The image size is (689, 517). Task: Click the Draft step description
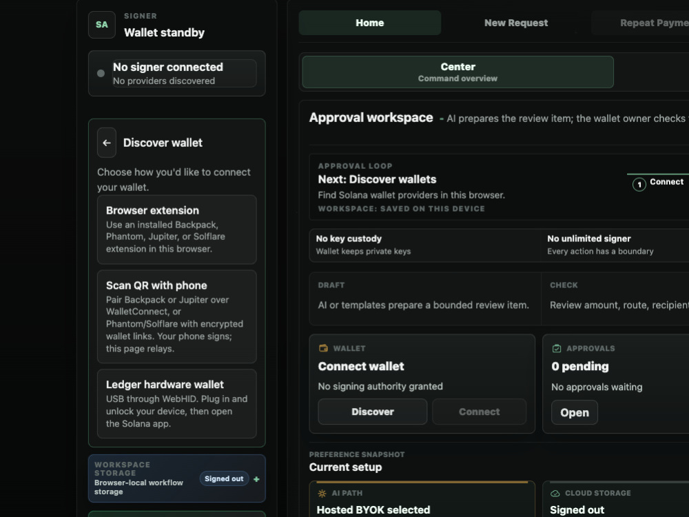click(423, 305)
